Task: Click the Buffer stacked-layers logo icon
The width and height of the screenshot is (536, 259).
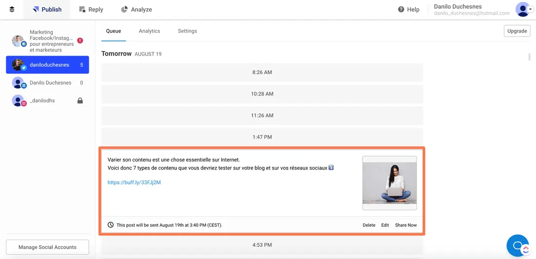Action: click(12, 9)
